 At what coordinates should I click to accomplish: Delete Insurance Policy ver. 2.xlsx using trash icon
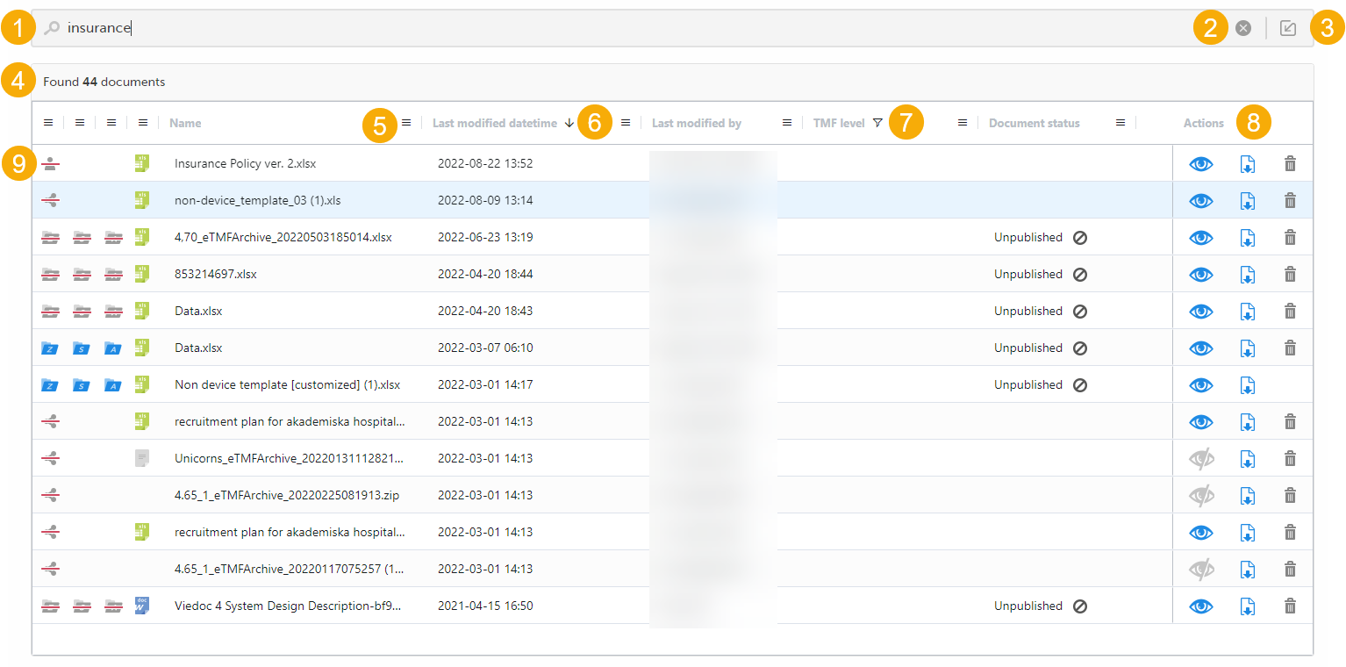(1290, 163)
